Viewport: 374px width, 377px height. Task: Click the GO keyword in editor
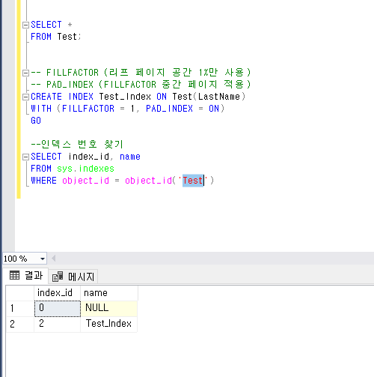point(36,121)
